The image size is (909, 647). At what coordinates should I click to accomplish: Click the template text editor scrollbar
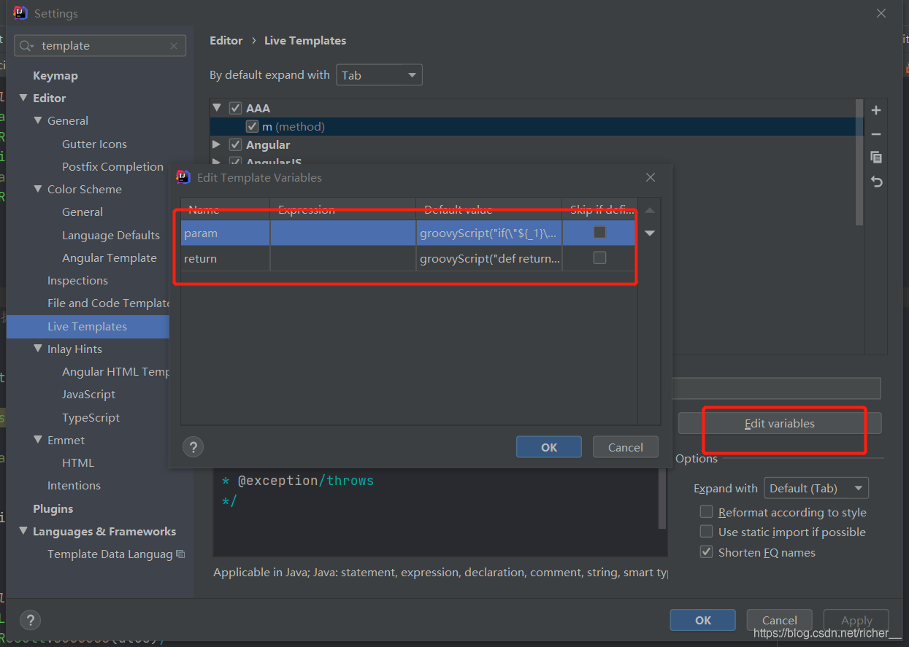click(662, 497)
